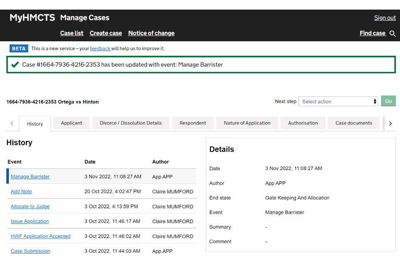The width and height of the screenshot is (400, 267).
Task: Open Notice of change page
Action: [151, 33]
